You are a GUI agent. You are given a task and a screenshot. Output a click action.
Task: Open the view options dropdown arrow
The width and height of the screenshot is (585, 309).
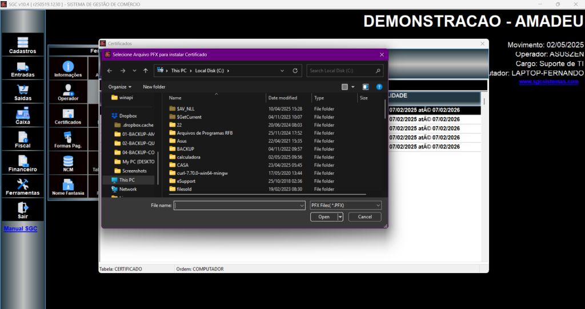tap(353, 87)
